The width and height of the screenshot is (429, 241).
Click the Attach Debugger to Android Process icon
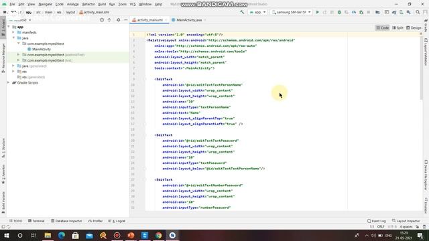point(361,12)
